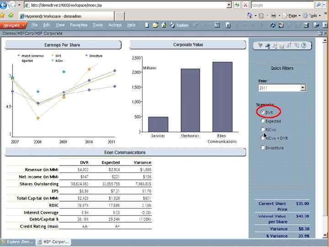This screenshot has width=329, height=247.
Task: Click the sort descending icon in dashboard toolbar
Action: [297, 45]
